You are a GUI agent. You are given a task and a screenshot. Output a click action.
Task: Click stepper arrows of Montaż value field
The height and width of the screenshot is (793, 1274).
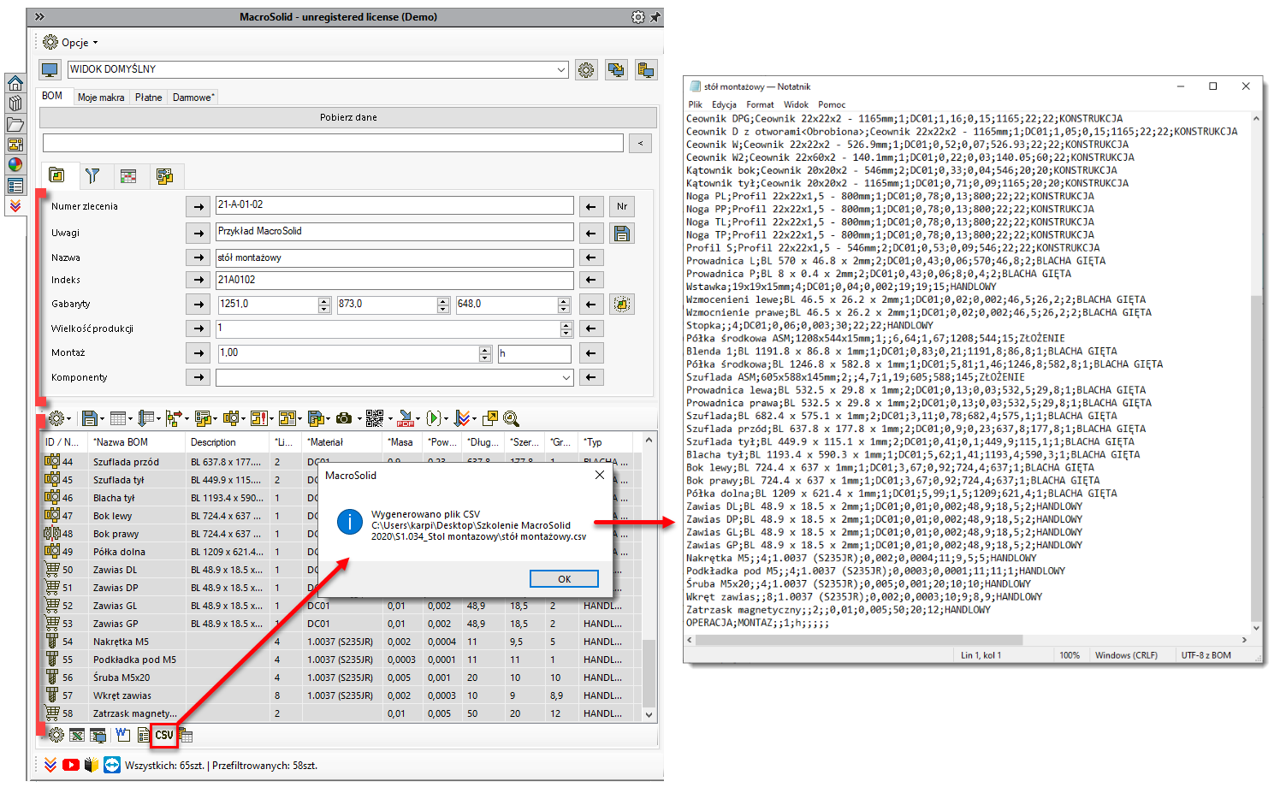(x=485, y=353)
